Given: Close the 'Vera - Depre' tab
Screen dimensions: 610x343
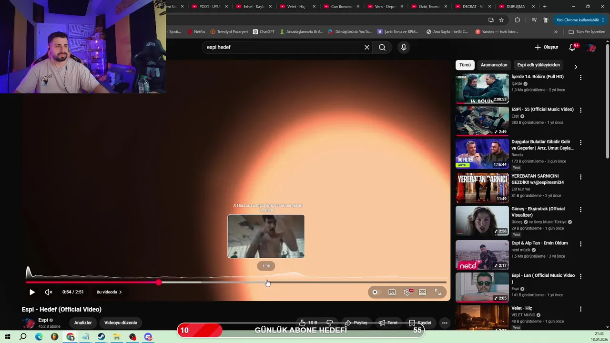Looking at the screenshot, I should 402,7.
